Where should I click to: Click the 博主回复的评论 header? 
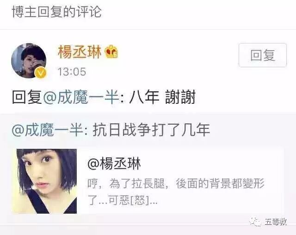(57, 12)
